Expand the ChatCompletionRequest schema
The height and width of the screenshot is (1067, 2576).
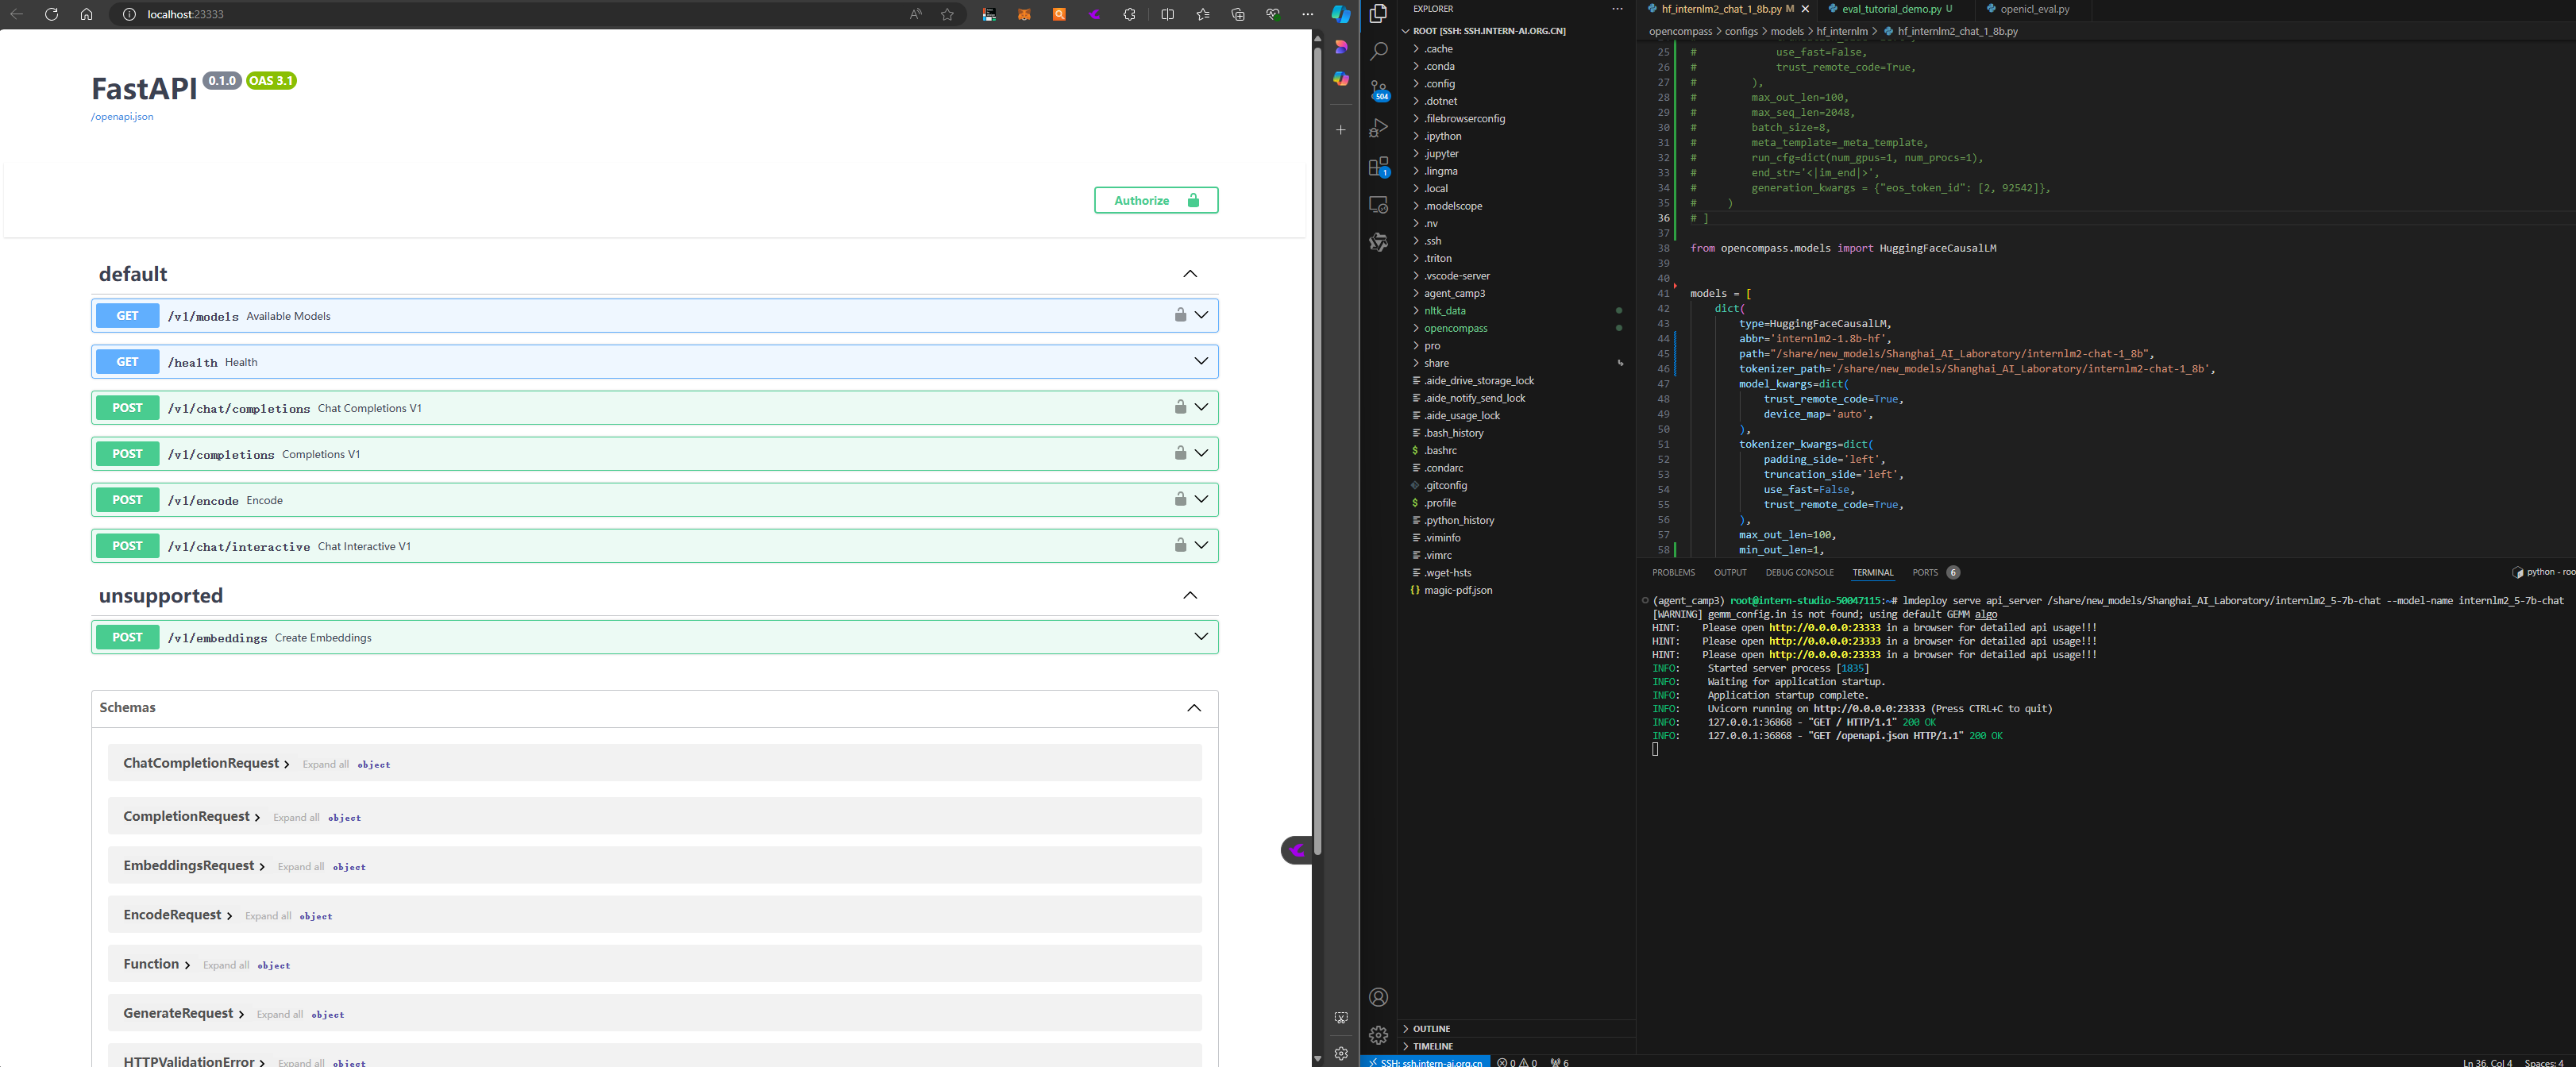click(206, 763)
